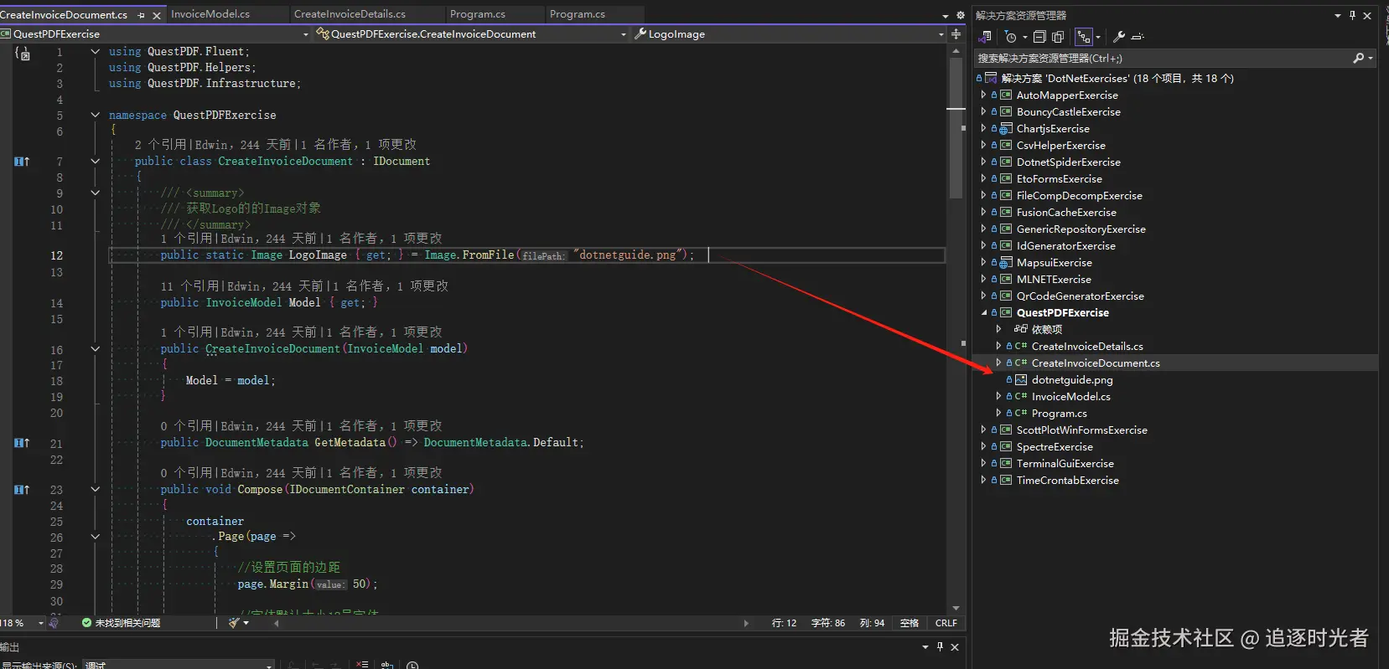This screenshot has width=1389, height=669.
Task: Open the second Program.cs tab
Action: pyautogui.click(x=578, y=14)
